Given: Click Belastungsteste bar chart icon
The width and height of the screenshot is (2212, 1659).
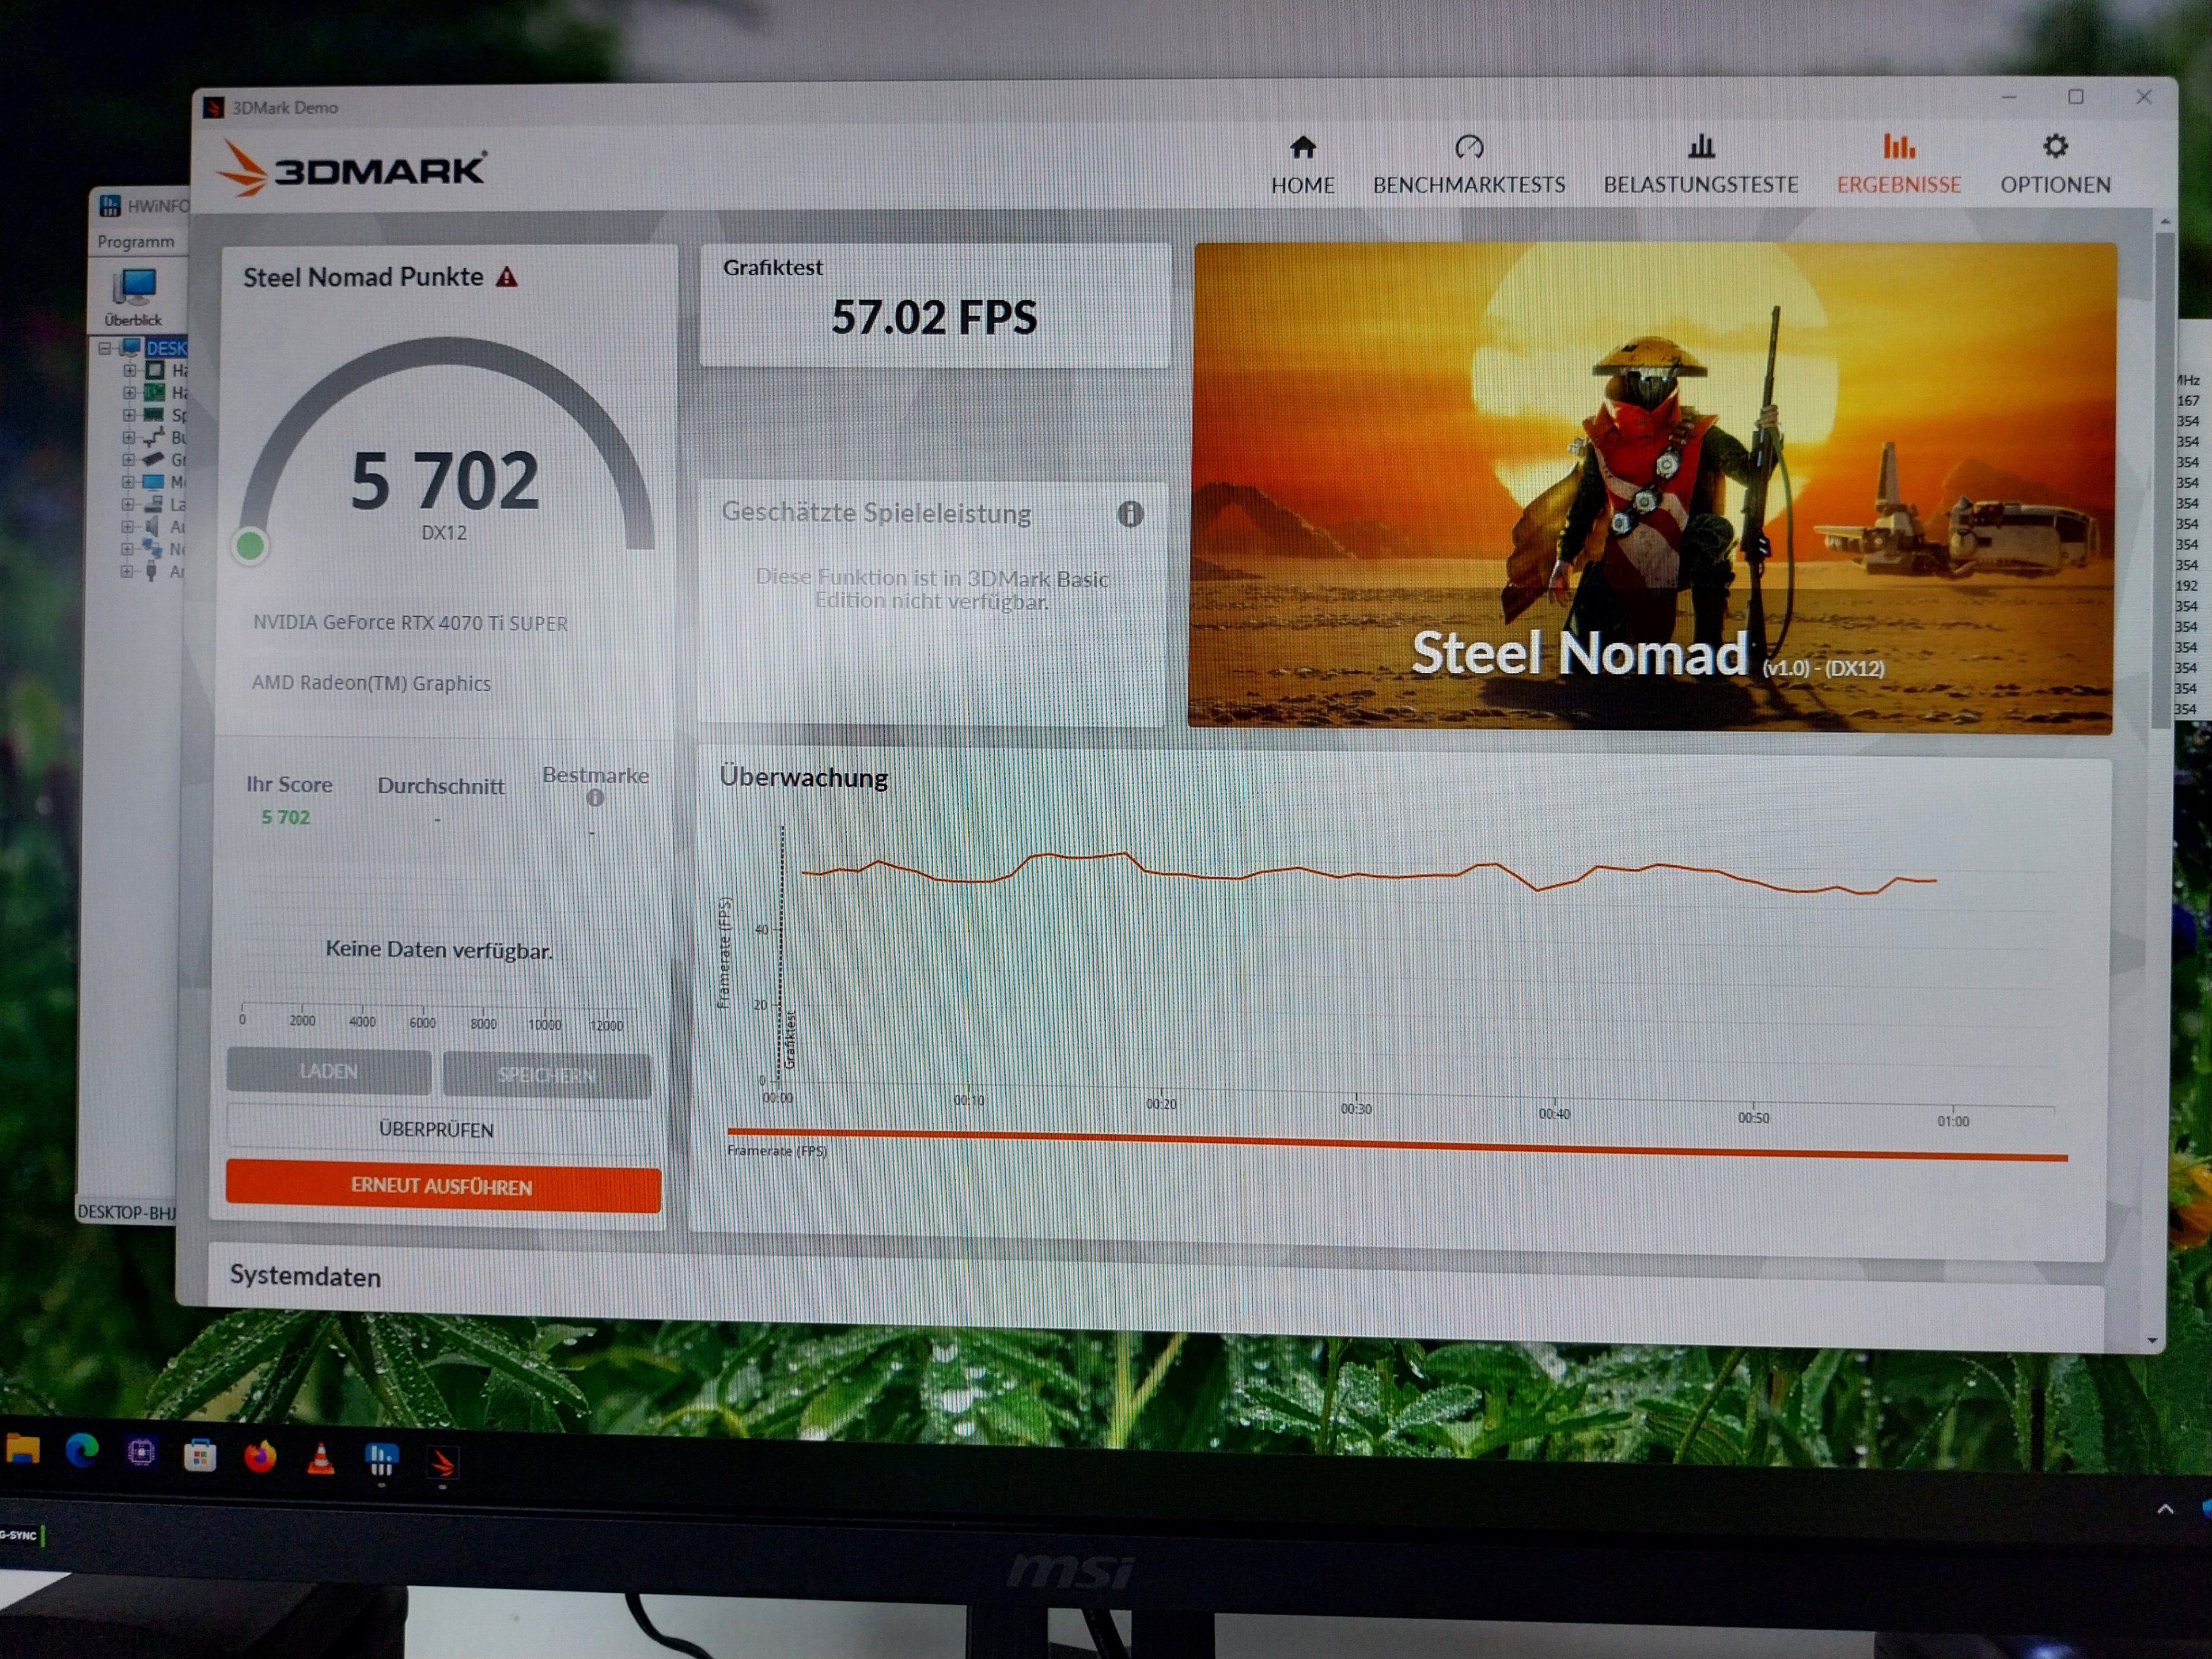Looking at the screenshot, I should click(x=1700, y=148).
